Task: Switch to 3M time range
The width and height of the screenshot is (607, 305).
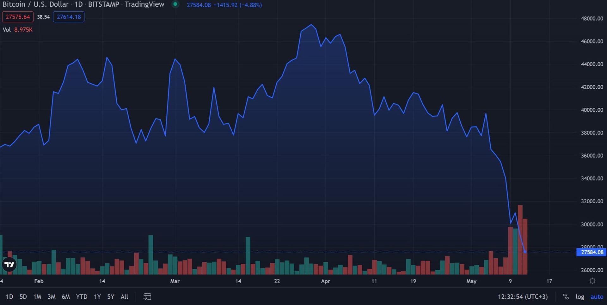Action: click(x=52, y=297)
